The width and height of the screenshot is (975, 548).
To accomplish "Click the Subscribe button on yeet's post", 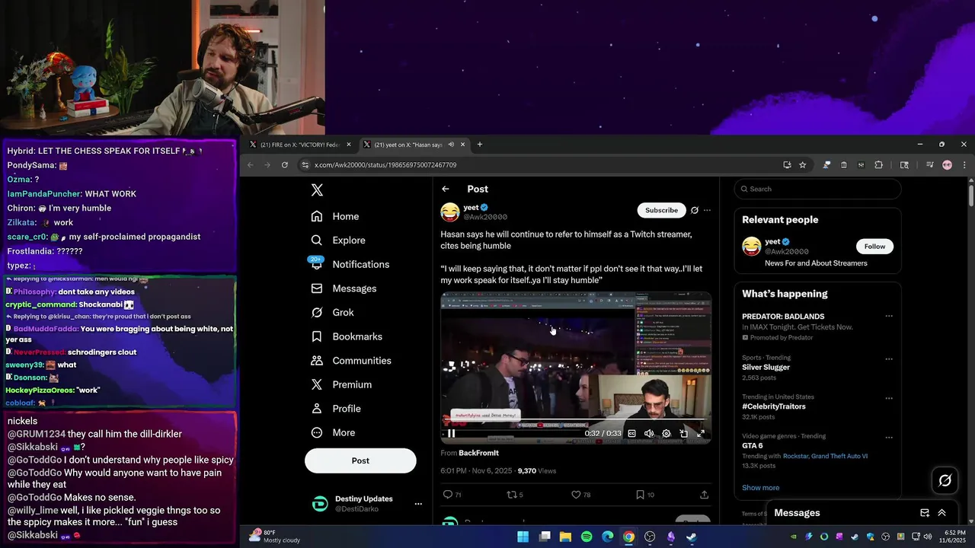I will point(661,210).
